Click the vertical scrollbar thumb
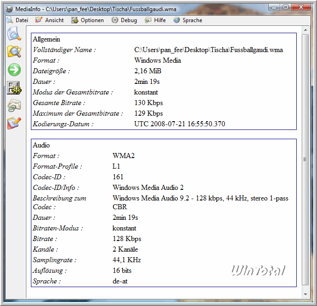The height and width of the screenshot is (306, 317). (305, 159)
